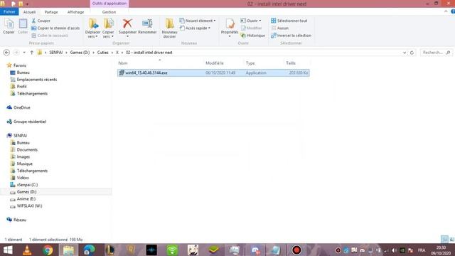Select the win64_15.40.46.5144.exe file
The height and width of the screenshot is (256, 455).
point(213,73)
